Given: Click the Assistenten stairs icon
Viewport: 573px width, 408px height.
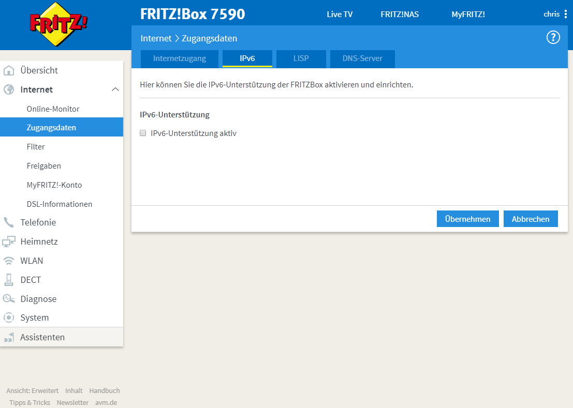Looking at the screenshot, I should click(9, 337).
